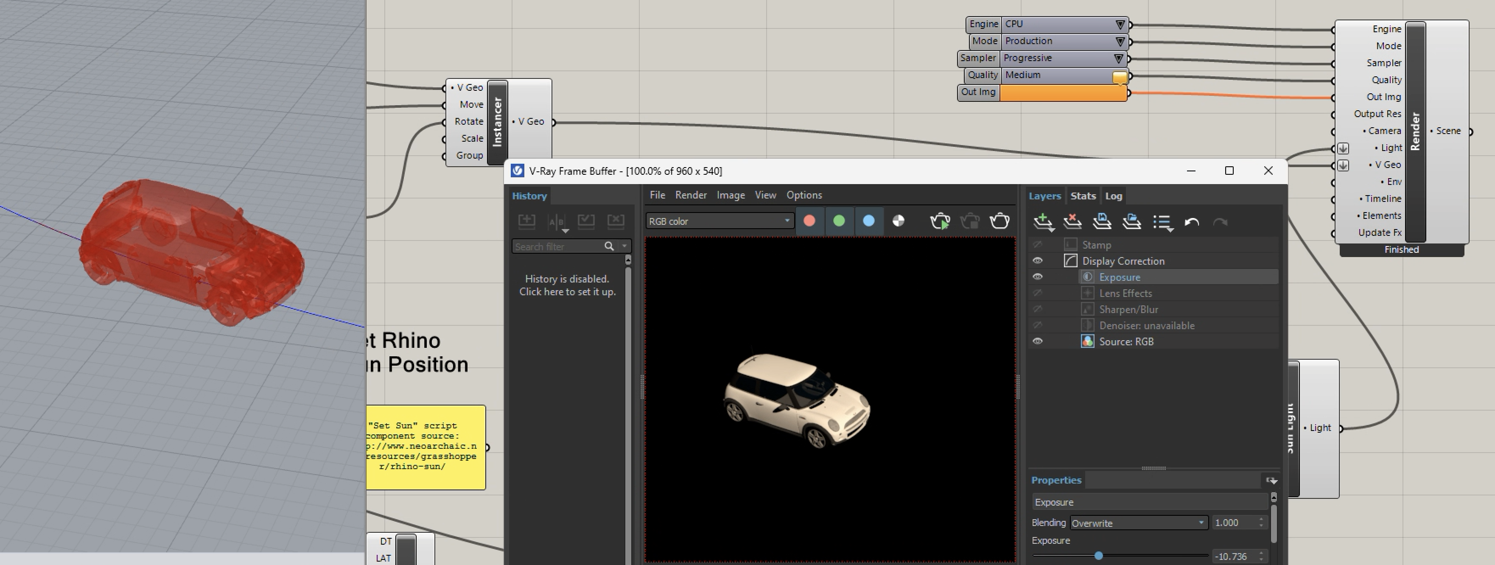Hide the Display Correction layer
Viewport: 1495px width, 565px height.
(1038, 261)
